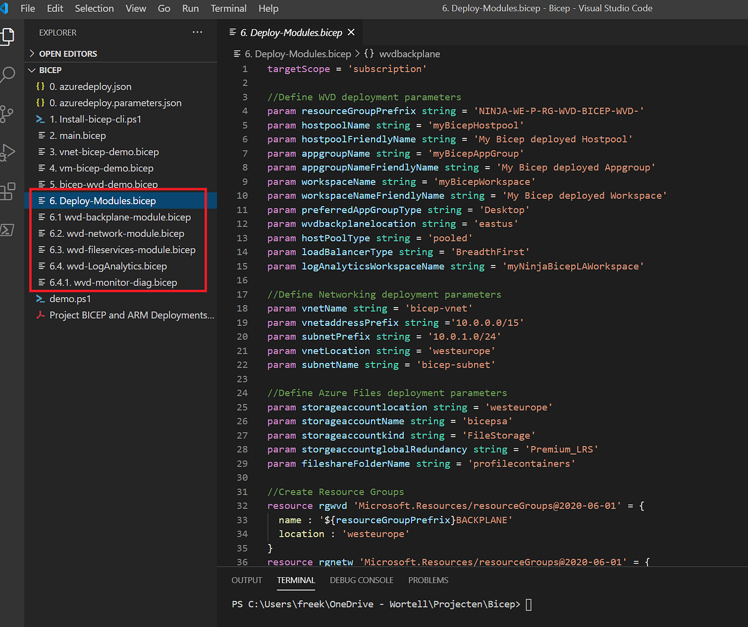Click the hostpoolName parameter on line 5

pos(335,125)
